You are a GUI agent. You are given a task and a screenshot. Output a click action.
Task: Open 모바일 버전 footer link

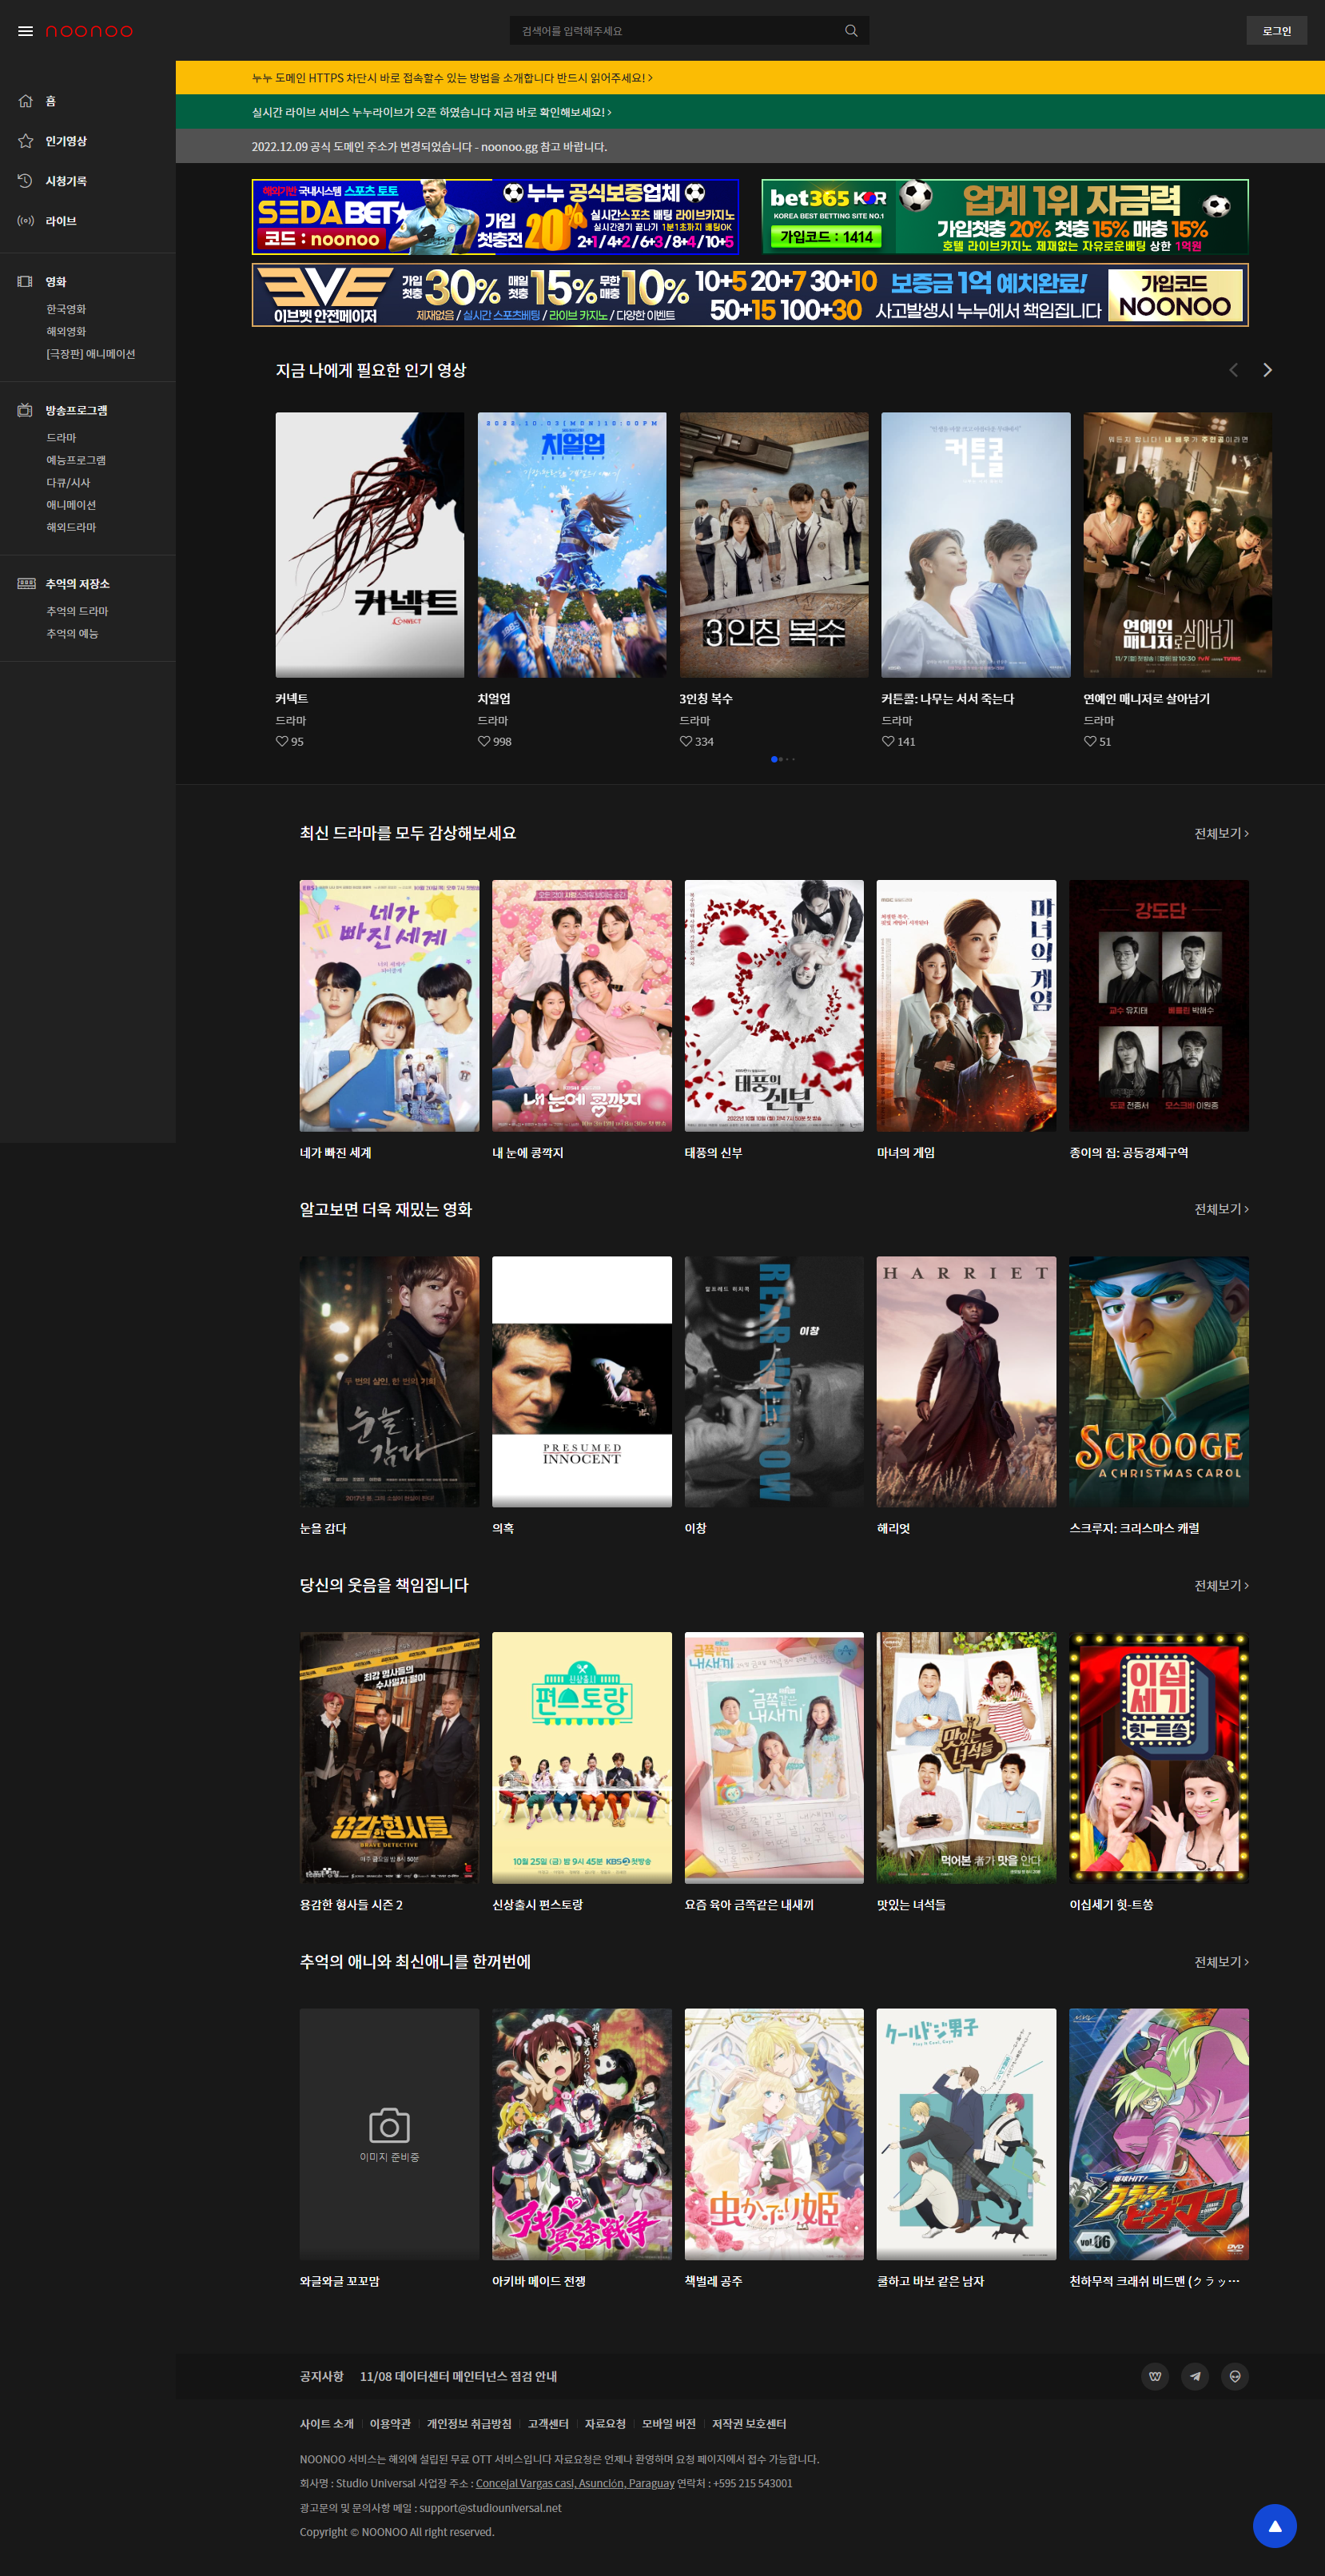(x=669, y=2423)
